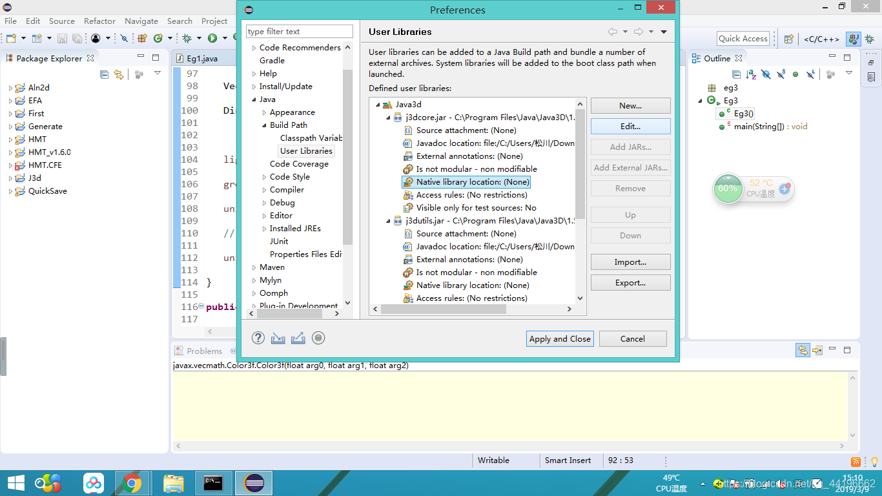
Task: Click the Collapse All icon in Package Explorer
Action: (x=105, y=74)
